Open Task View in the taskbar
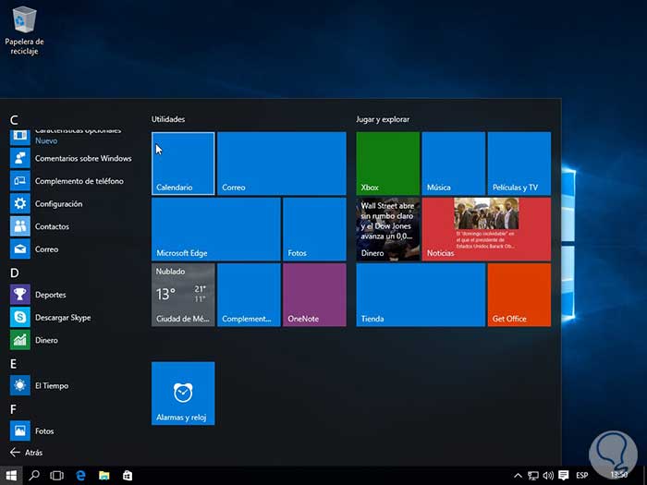The width and height of the screenshot is (647, 485). tap(56, 475)
